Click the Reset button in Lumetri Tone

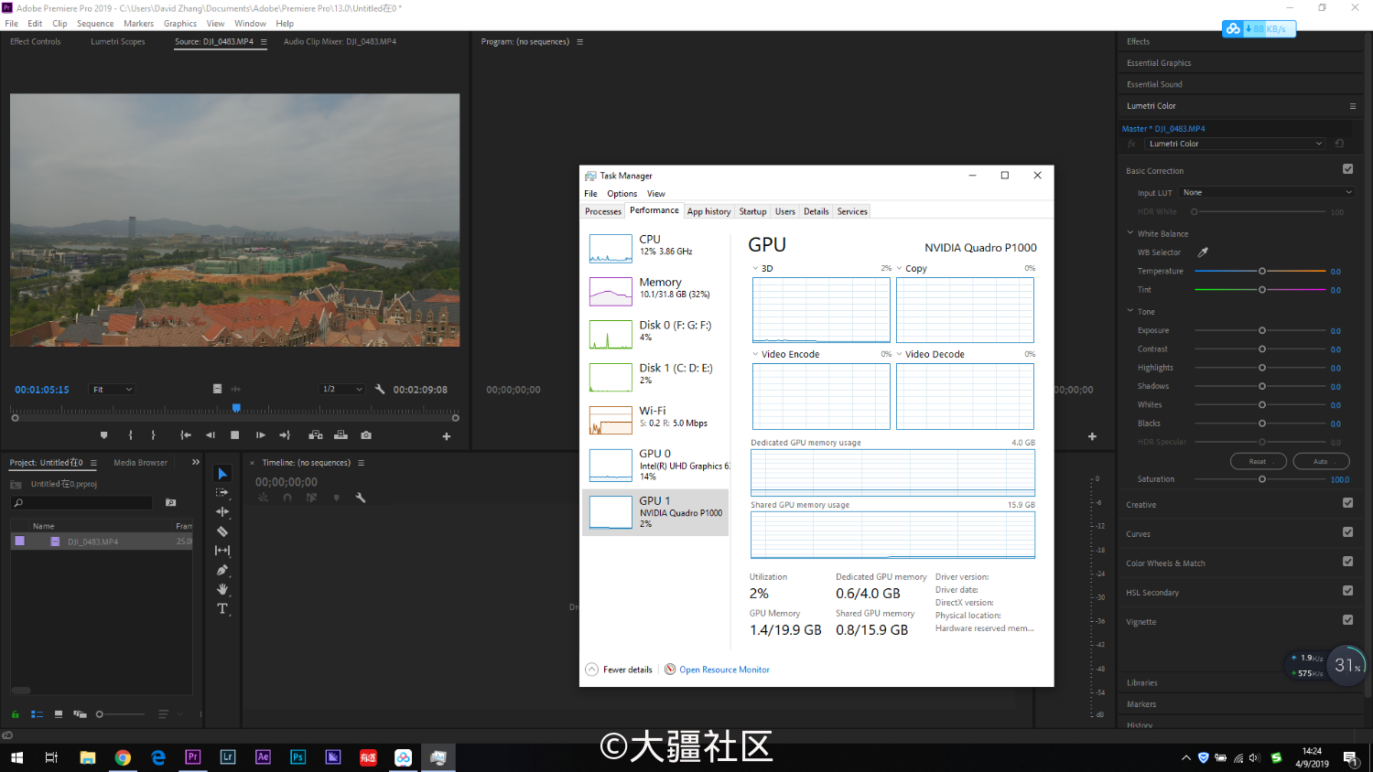point(1259,461)
